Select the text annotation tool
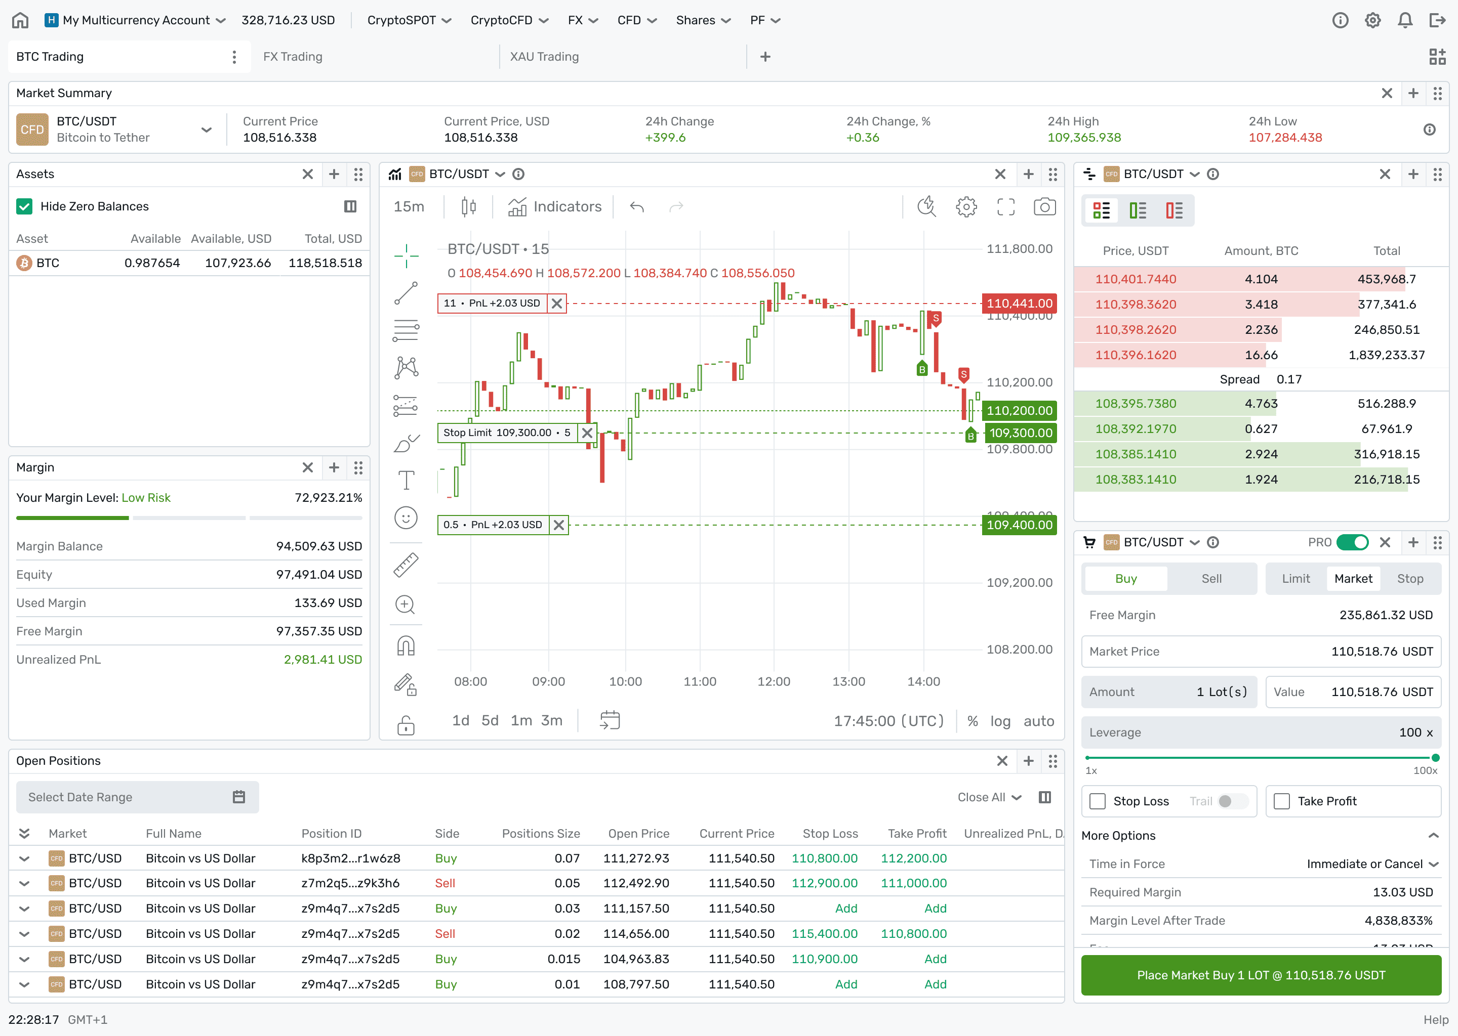This screenshot has width=1458, height=1036. (406, 480)
